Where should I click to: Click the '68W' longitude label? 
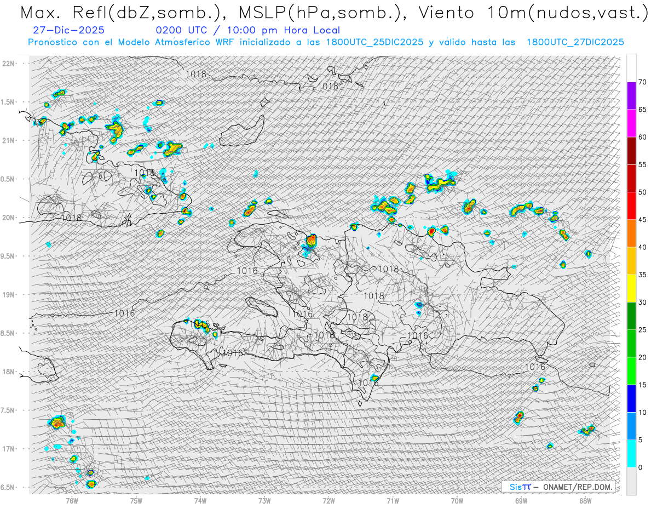[585, 500]
